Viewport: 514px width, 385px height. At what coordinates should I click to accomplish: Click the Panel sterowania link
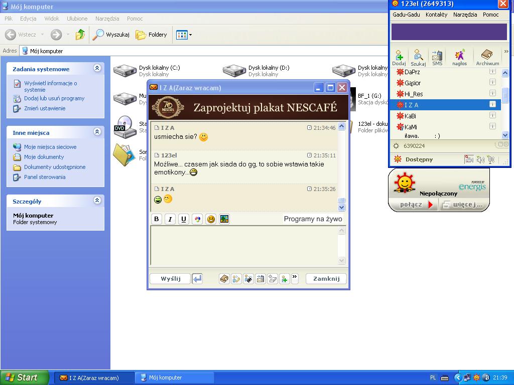pyautogui.click(x=45, y=177)
